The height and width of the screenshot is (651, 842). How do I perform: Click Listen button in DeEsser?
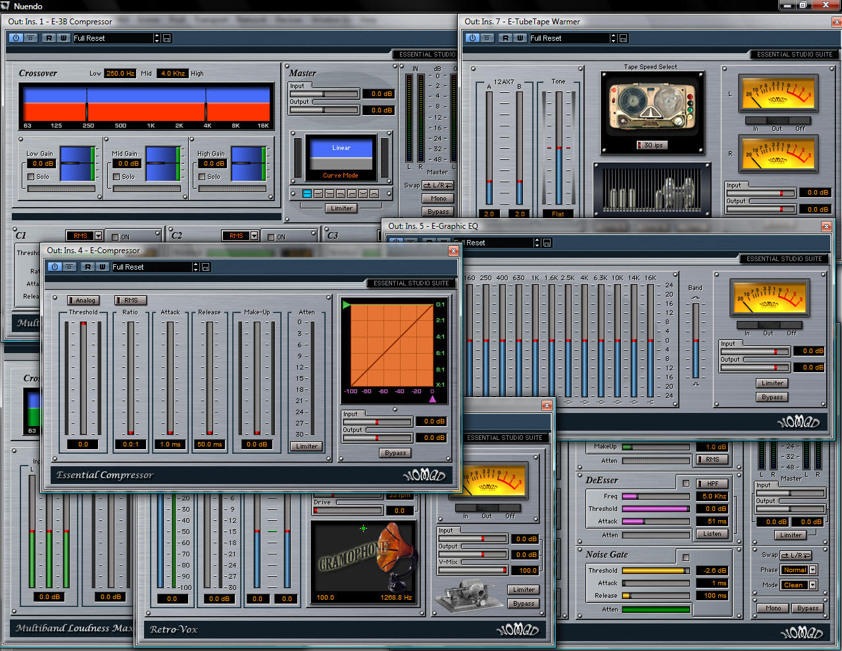coord(712,533)
